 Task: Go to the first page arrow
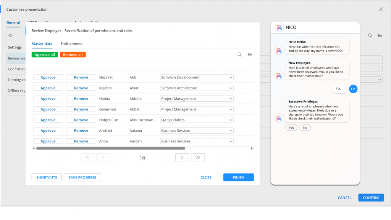(x=87, y=157)
